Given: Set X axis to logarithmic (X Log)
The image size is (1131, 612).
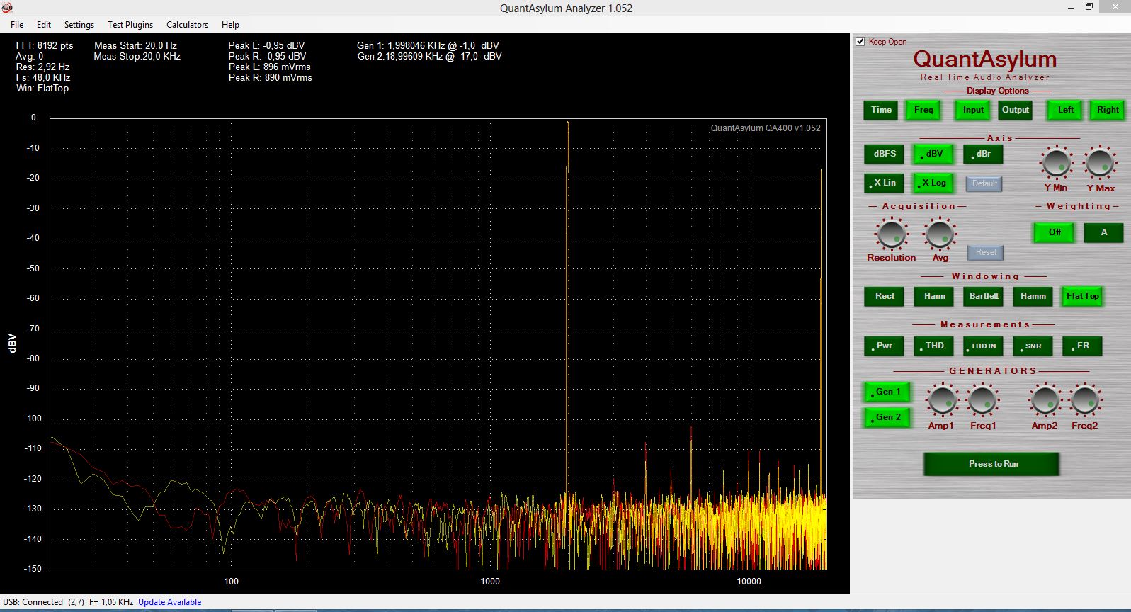Looking at the screenshot, I should 933,183.
